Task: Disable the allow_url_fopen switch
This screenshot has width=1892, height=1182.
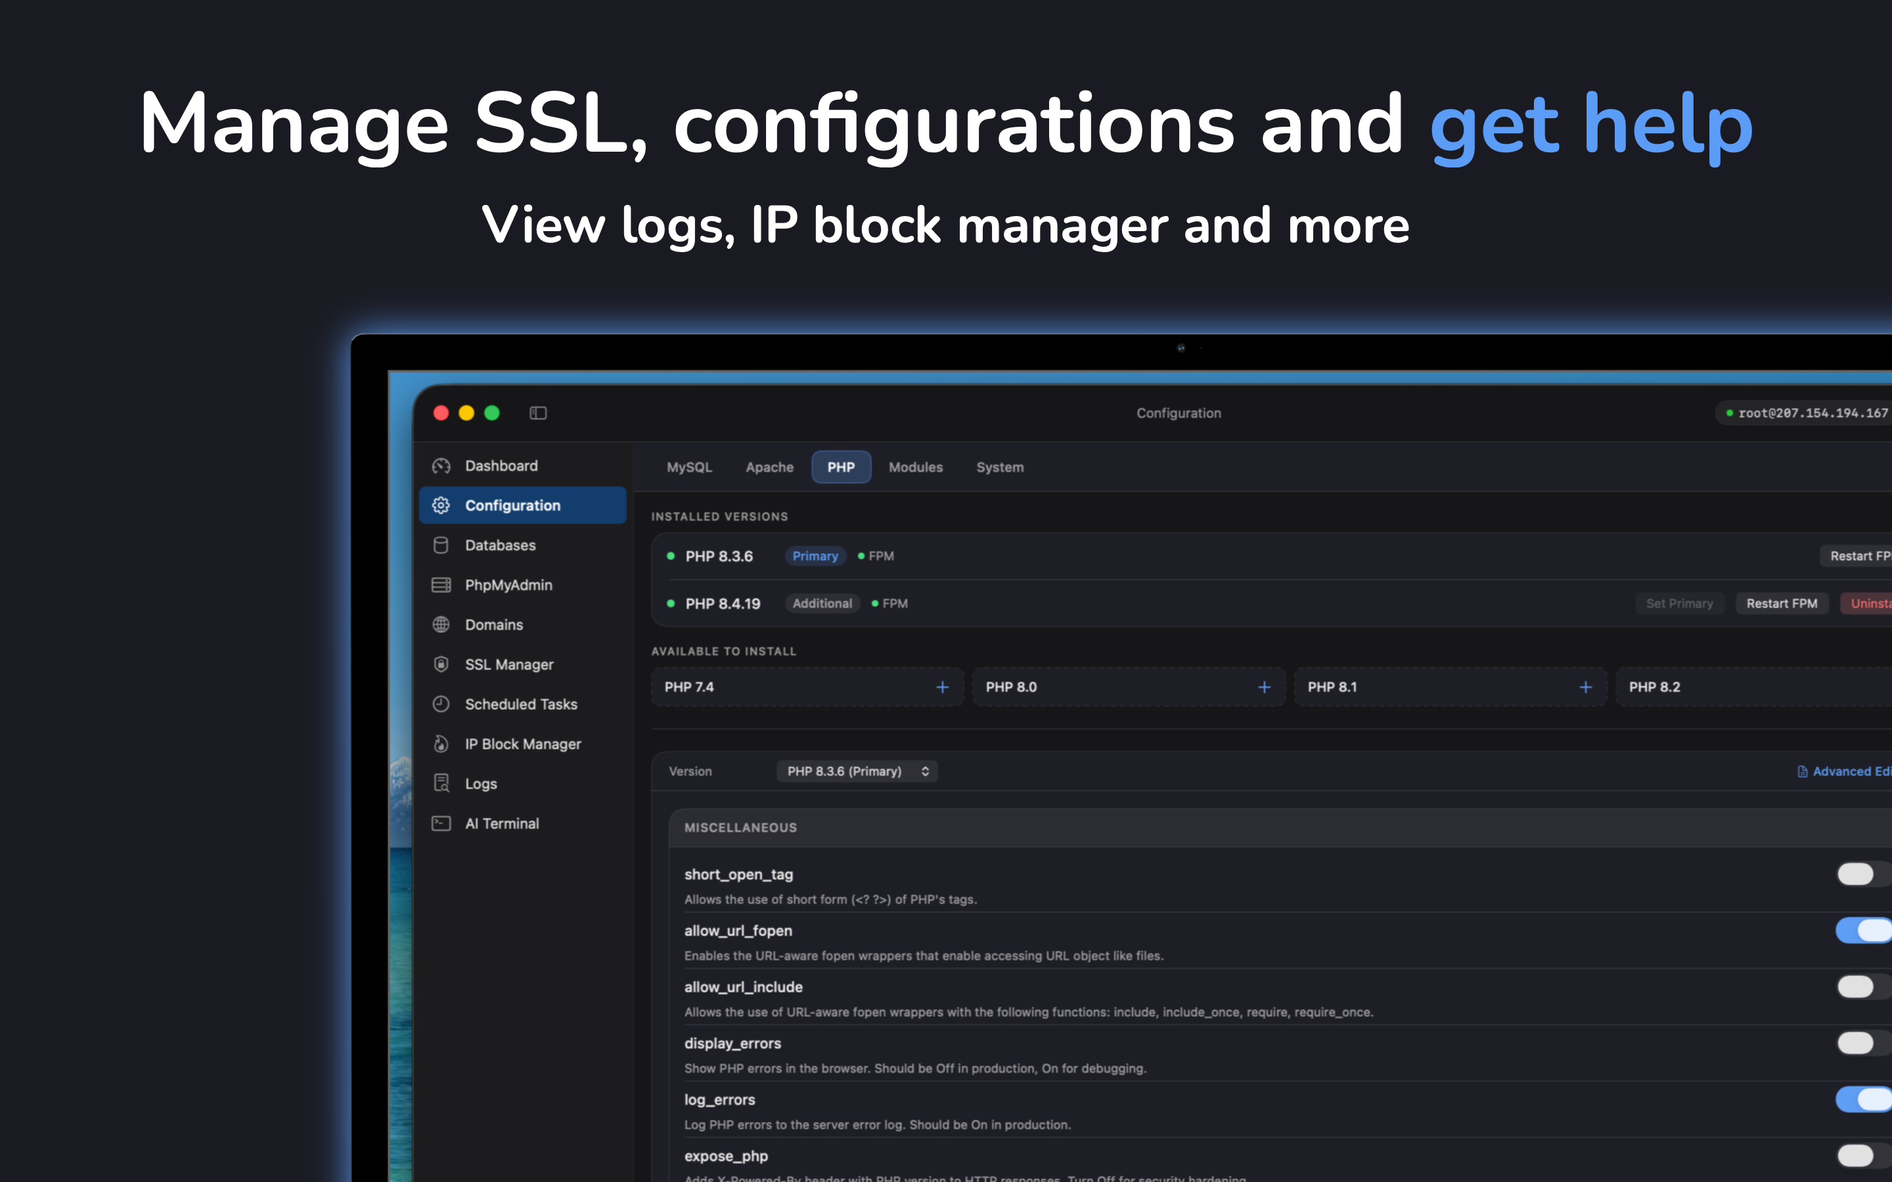Action: pyautogui.click(x=1864, y=930)
